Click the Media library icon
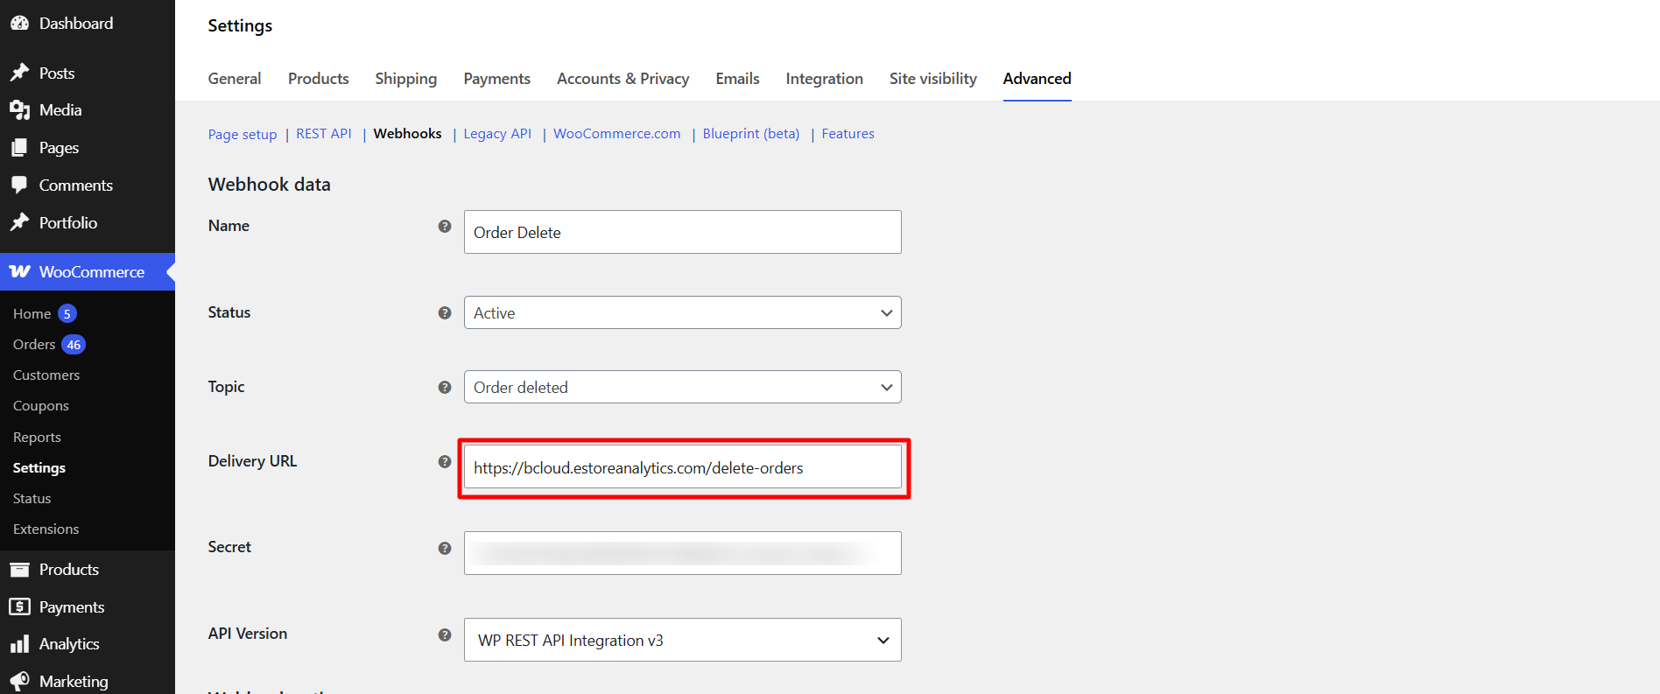Viewport: 1660px width, 694px height. tap(19, 110)
